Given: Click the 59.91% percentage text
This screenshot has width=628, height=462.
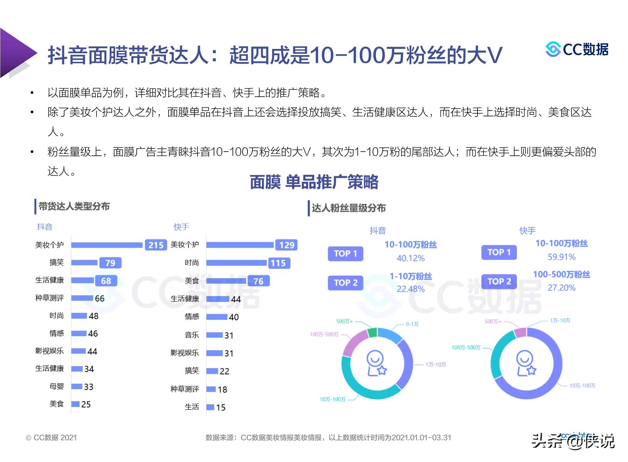Looking at the screenshot, I should [x=561, y=257].
